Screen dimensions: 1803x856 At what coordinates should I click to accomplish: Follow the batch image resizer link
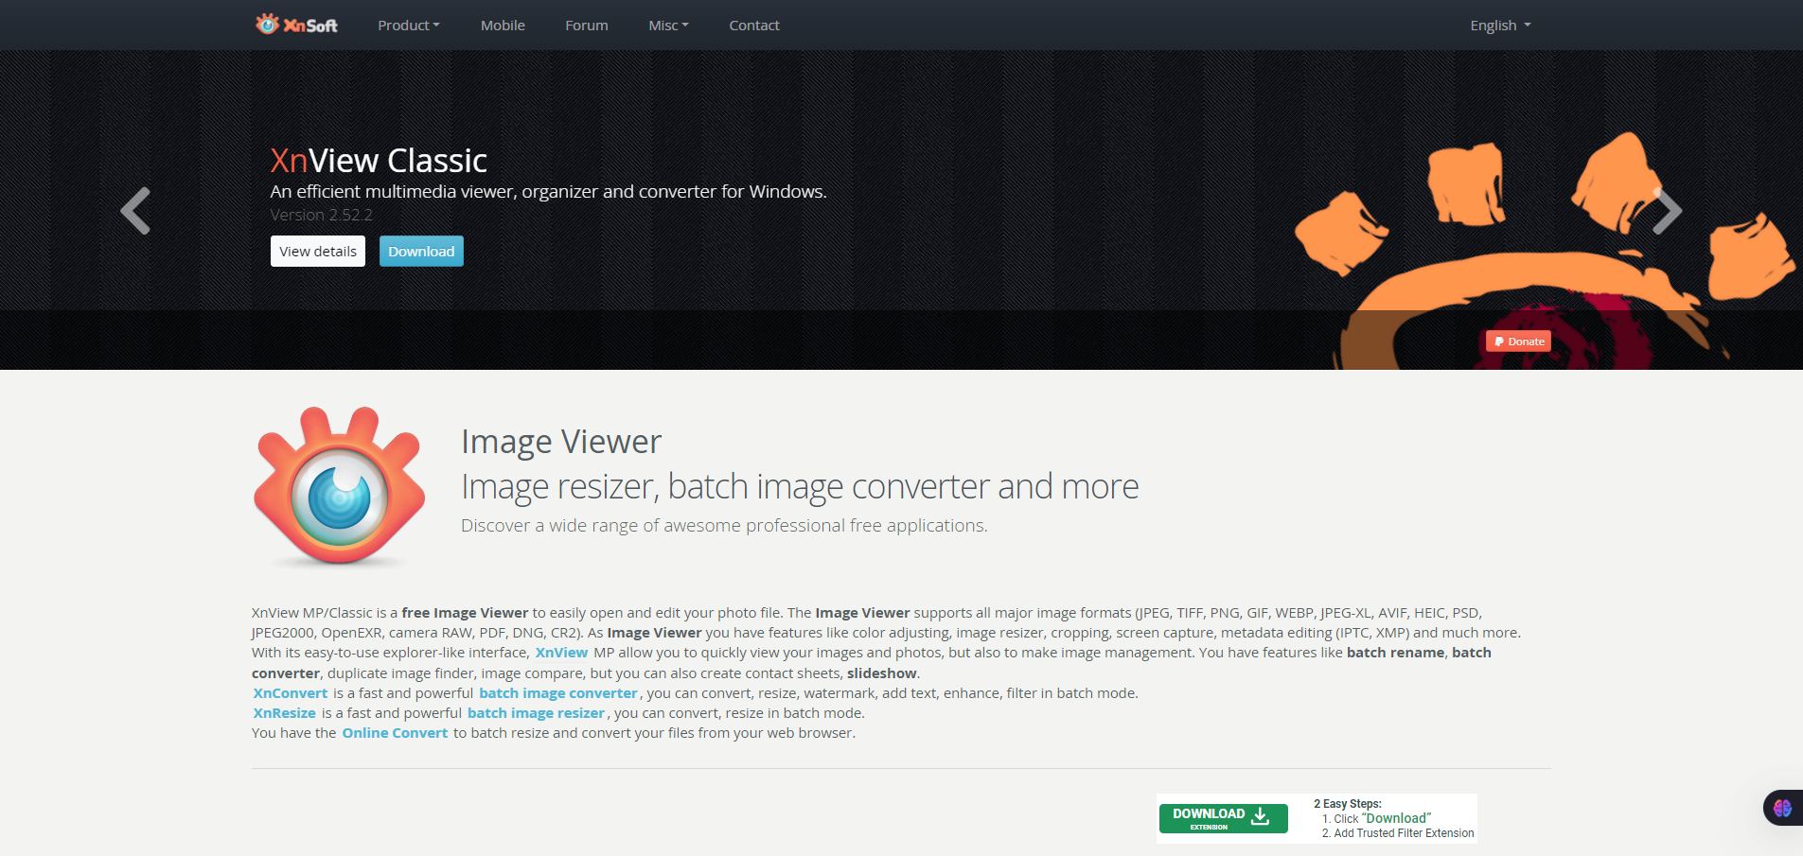click(536, 713)
